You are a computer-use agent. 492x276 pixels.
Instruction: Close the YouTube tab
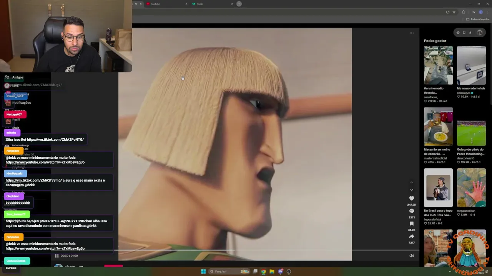tap(186, 4)
